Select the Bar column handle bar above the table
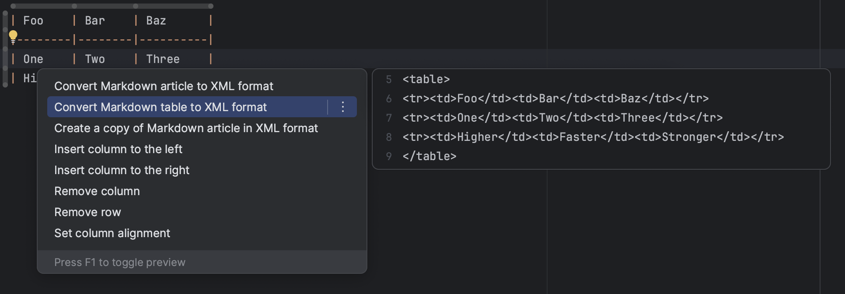This screenshot has width=845, height=294. (x=105, y=6)
